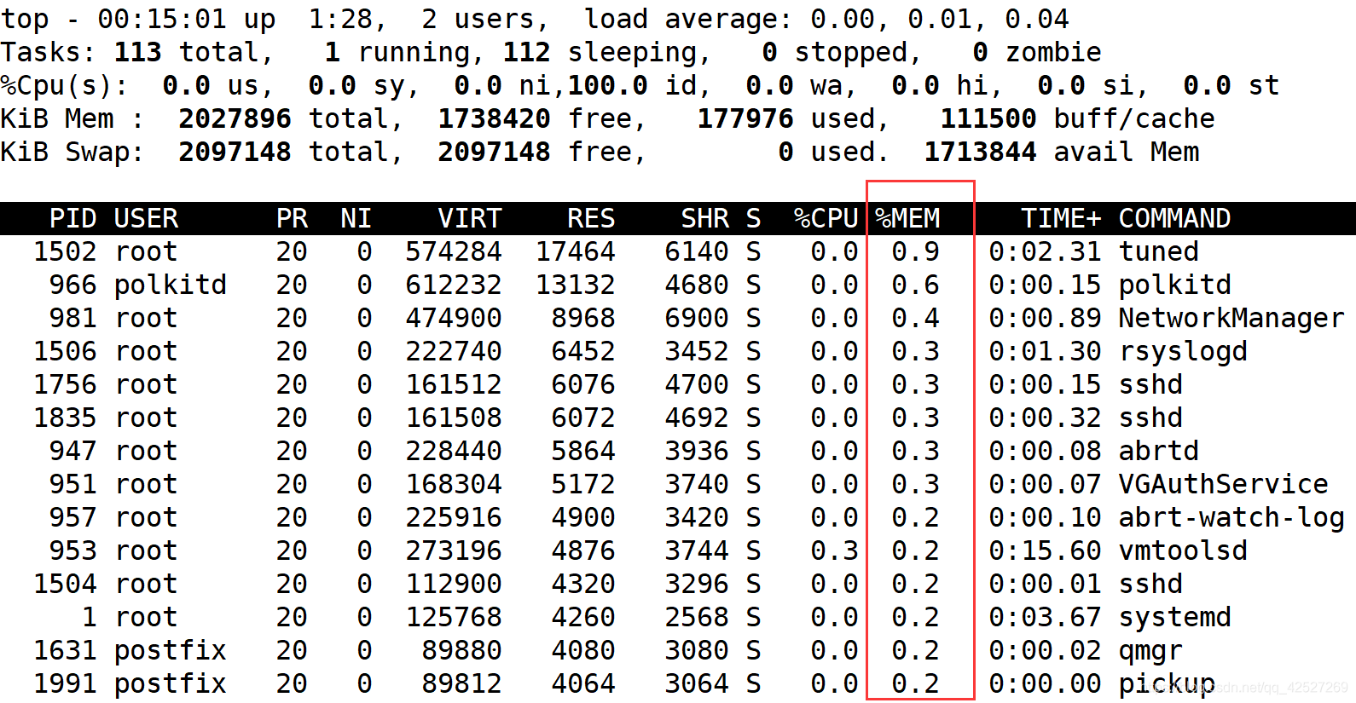Click the polkitd user name in USER column
The image size is (1356, 703).
[171, 285]
